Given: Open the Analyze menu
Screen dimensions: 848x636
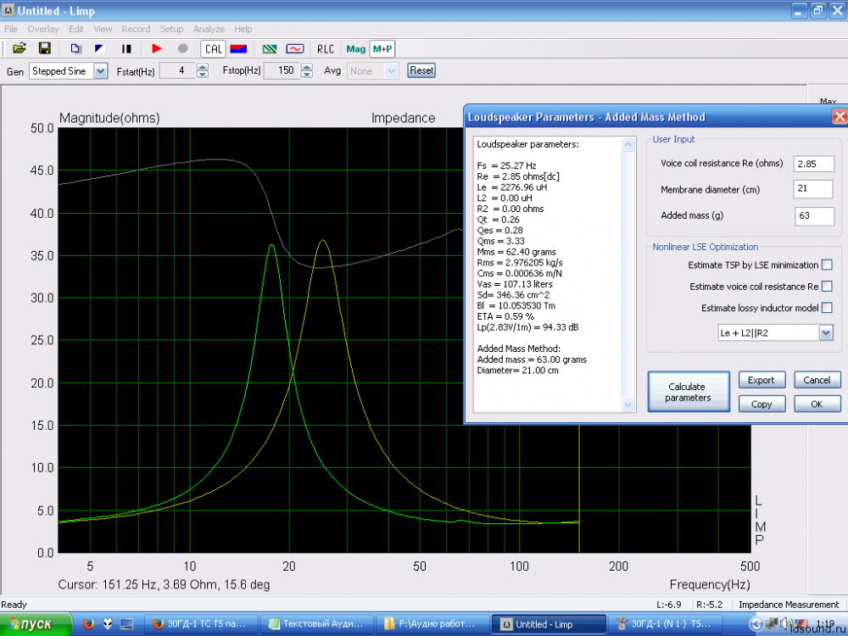Looking at the screenshot, I should pos(209,29).
